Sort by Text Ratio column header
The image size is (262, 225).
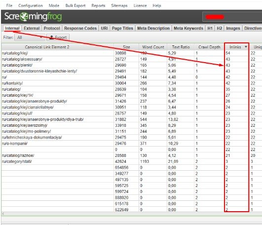point(181,47)
